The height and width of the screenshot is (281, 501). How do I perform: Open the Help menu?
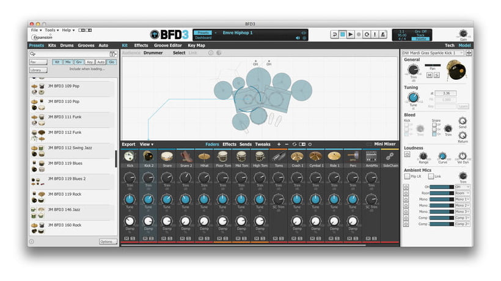[x=68, y=30]
